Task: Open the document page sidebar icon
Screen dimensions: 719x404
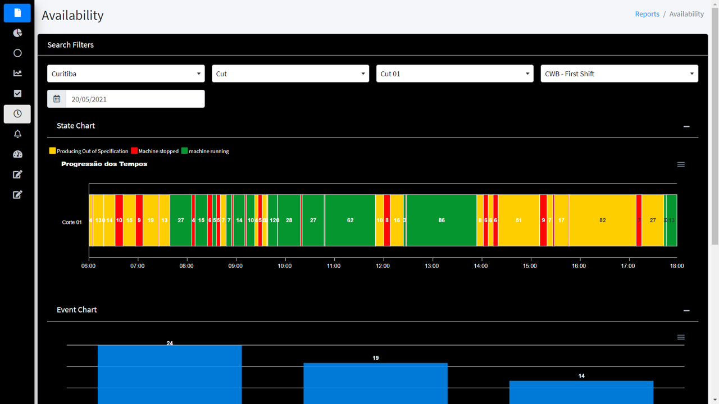Action: click(17, 13)
